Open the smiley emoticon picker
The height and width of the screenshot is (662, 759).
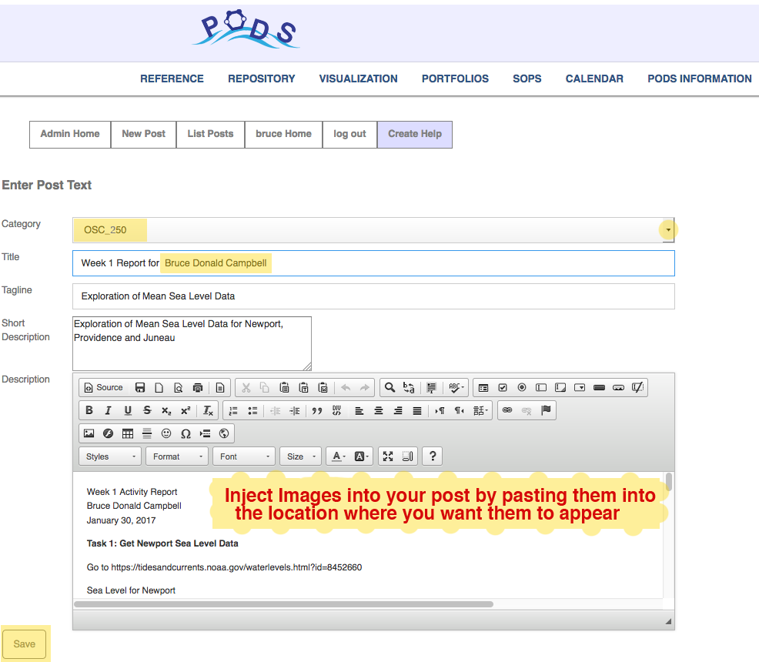point(166,434)
